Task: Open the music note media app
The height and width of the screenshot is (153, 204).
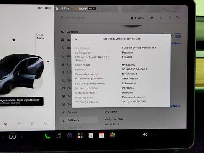Action: pos(59,136)
